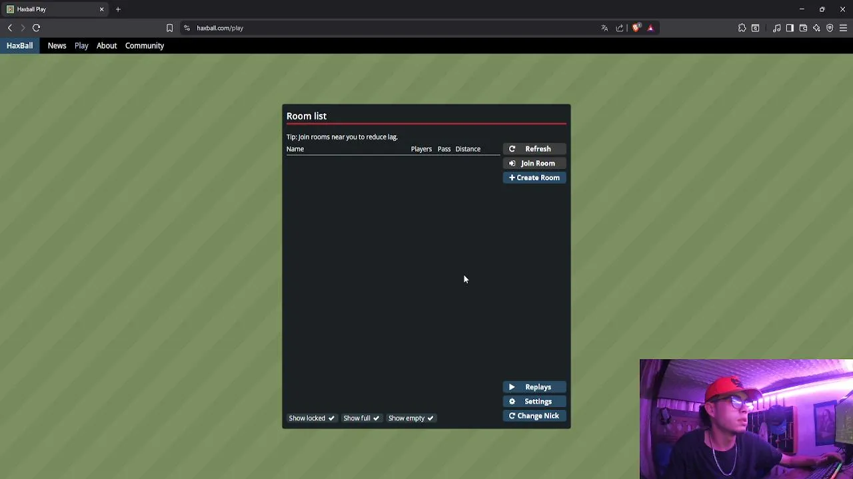Toggle the browser sidebar panel icon
The height and width of the screenshot is (479, 853).
(790, 28)
